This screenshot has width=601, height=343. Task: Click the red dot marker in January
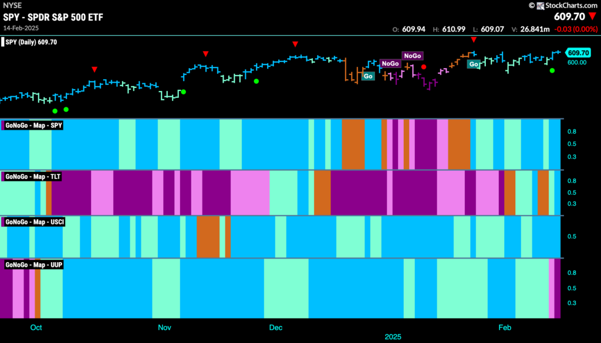[x=424, y=67]
